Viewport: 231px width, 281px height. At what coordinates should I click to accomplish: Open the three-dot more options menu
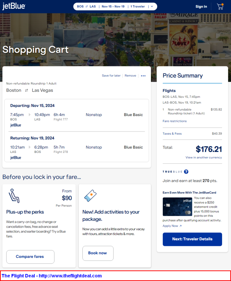point(143,76)
